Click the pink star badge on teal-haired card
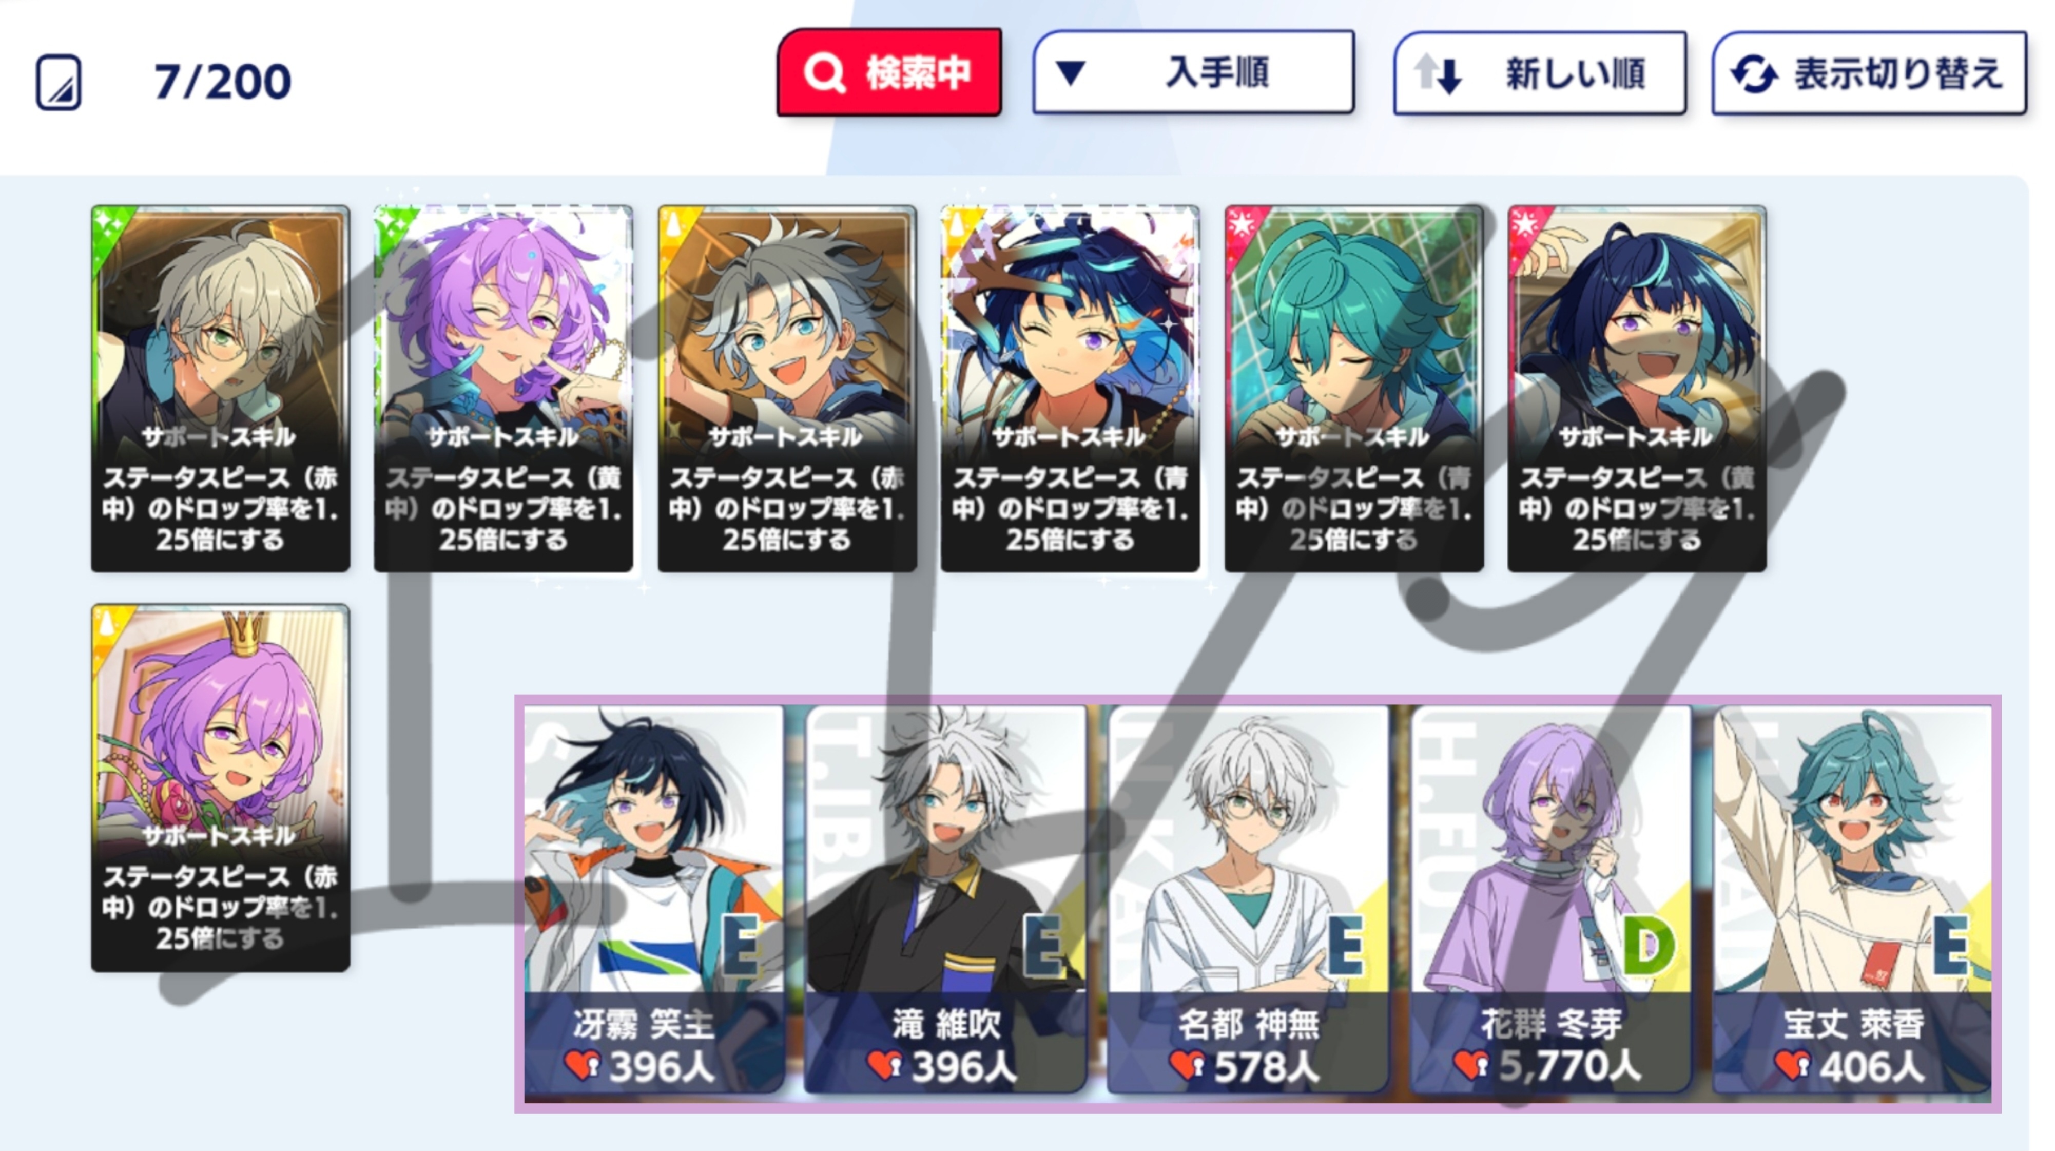The height and width of the screenshot is (1151, 2055). pyautogui.click(x=1244, y=226)
